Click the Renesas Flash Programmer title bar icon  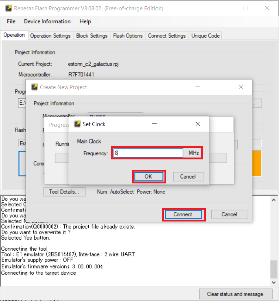(8, 8)
